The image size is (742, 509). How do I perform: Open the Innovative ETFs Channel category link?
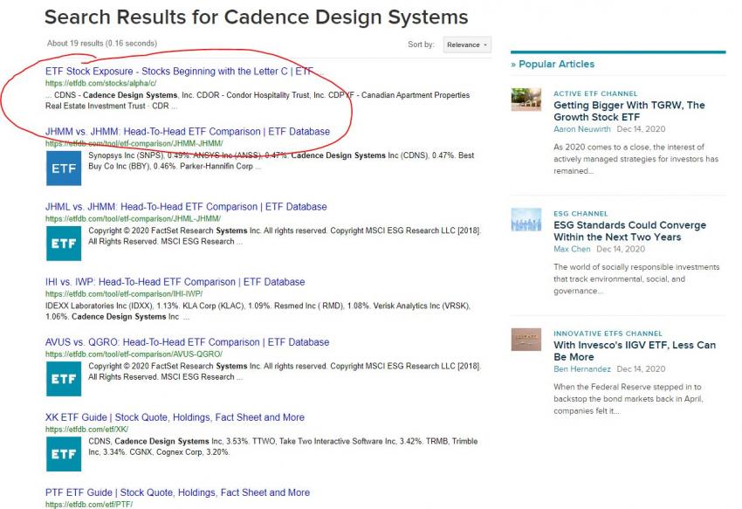(608, 334)
